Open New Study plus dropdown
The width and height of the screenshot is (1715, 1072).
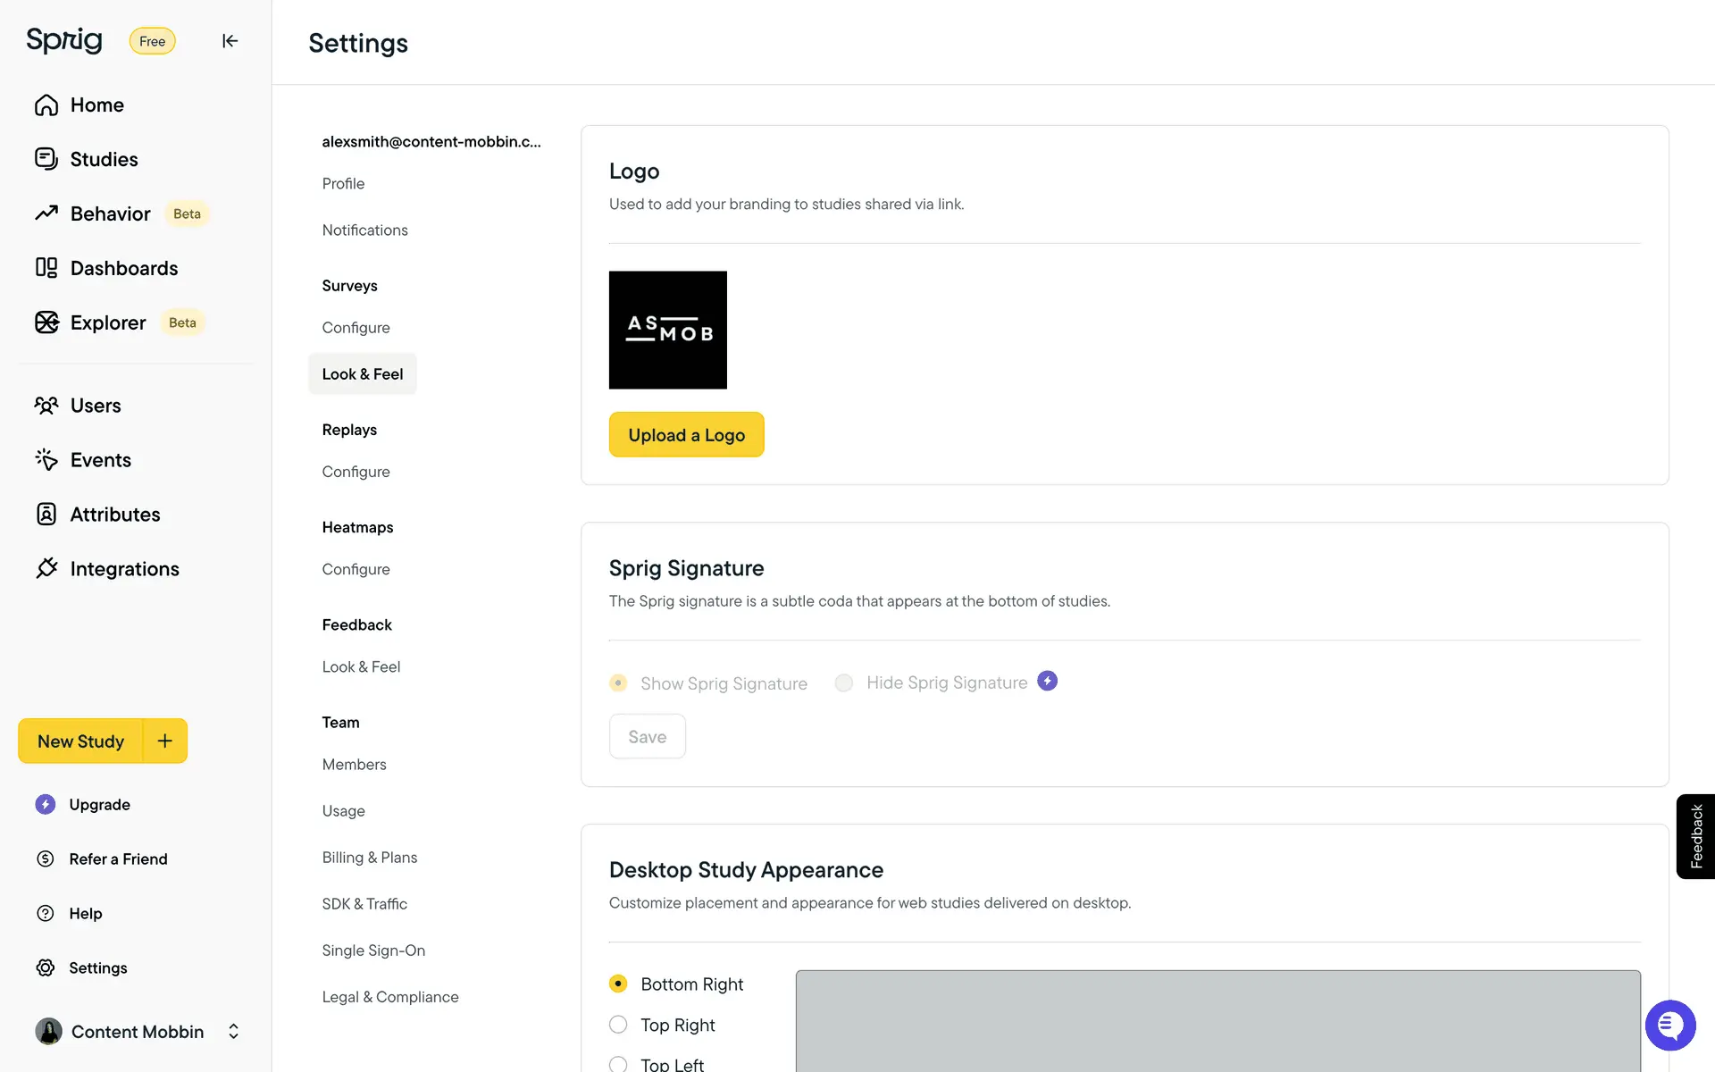coord(165,741)
